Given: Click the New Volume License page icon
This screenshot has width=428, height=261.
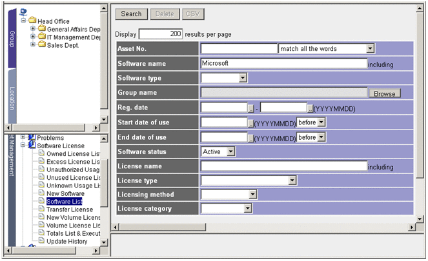Looking at the screenshot, I should pyautogui.click(x=41, y=217).
